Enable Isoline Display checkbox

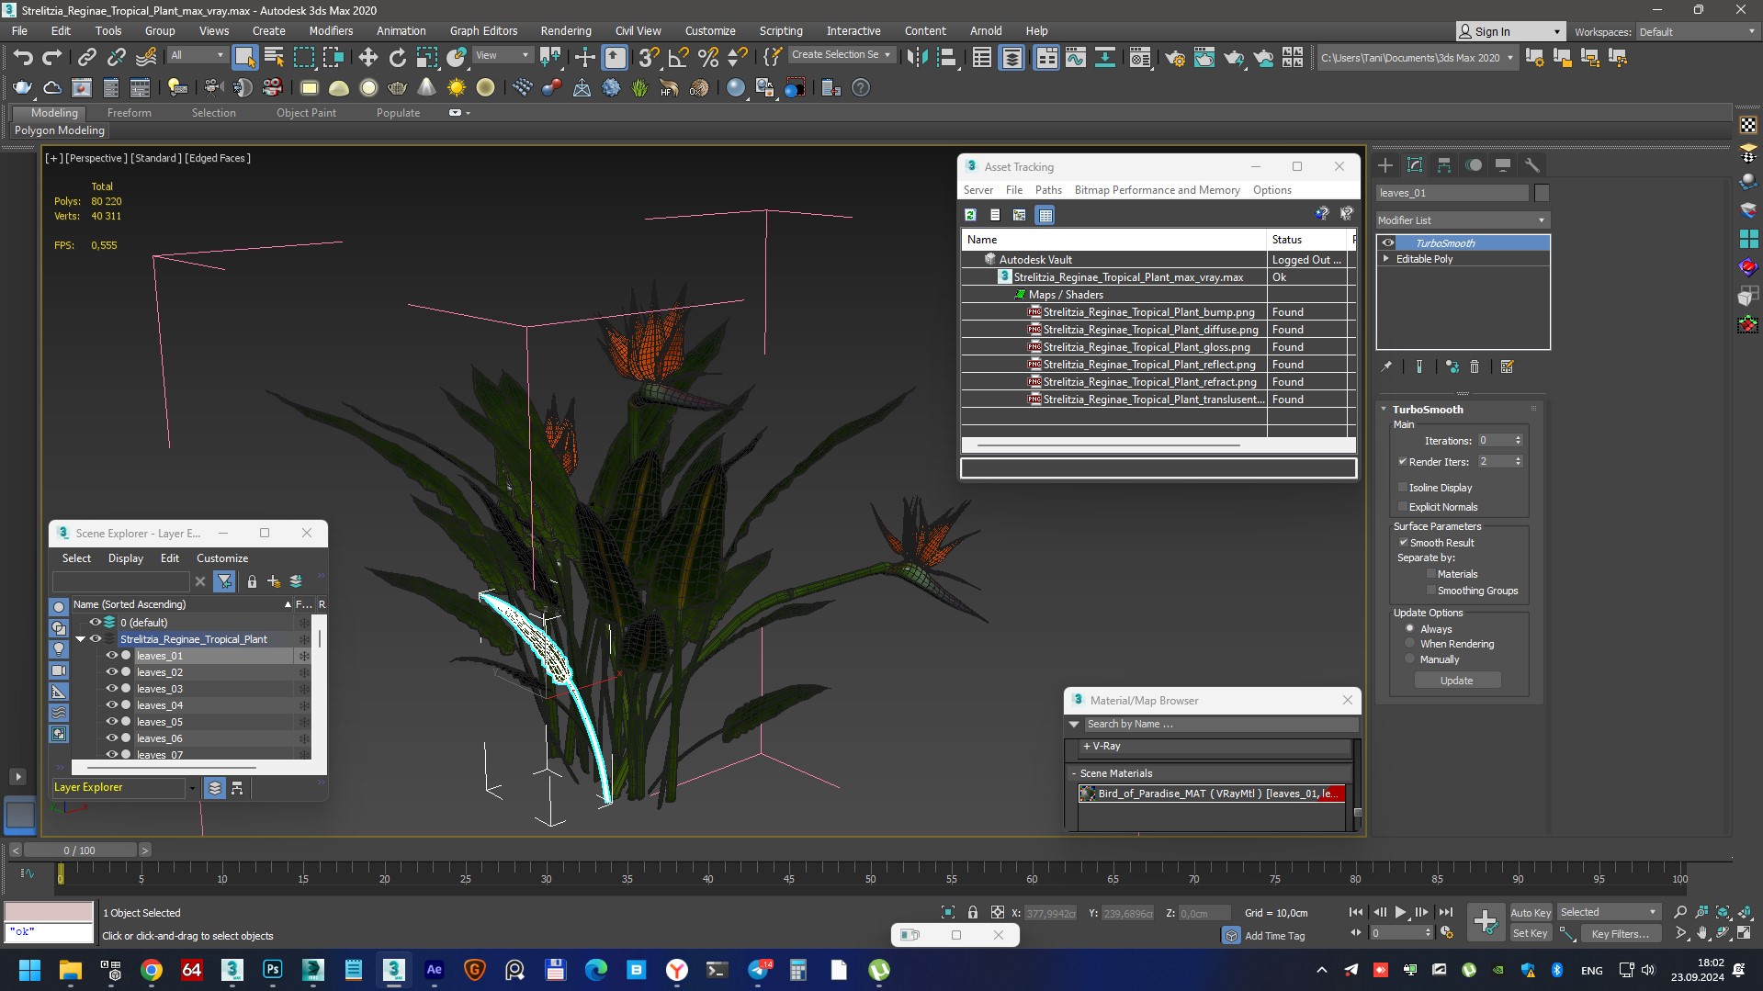(x=1403, y=488)
